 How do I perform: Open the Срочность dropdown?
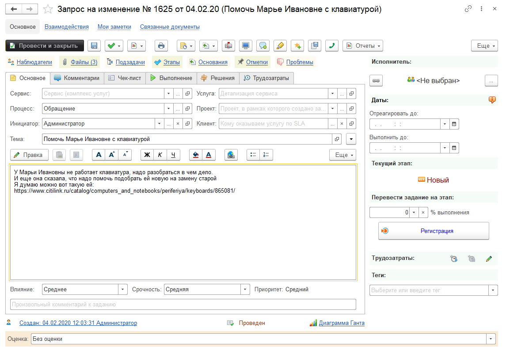click(x=246, y=289)
